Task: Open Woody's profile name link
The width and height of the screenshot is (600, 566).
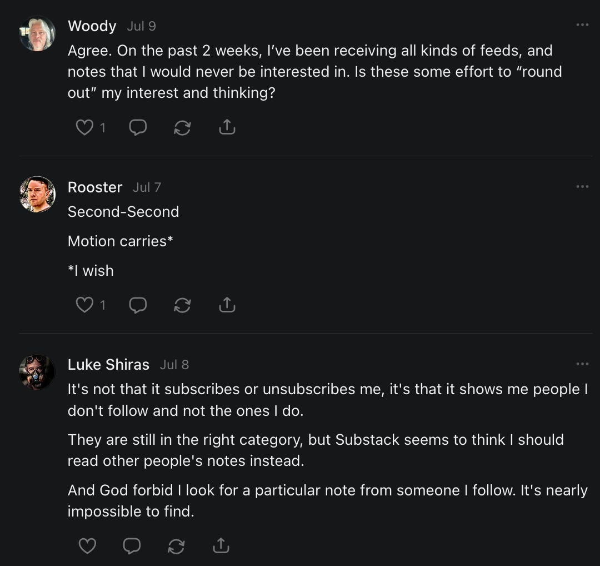Action: click(92, 26)
